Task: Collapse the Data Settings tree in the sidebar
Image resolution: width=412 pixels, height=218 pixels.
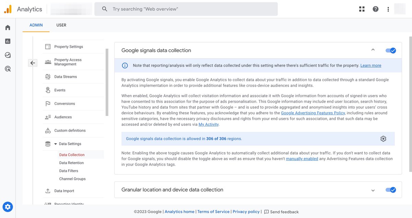Action: pyautogui.click(x=56, y=144)
